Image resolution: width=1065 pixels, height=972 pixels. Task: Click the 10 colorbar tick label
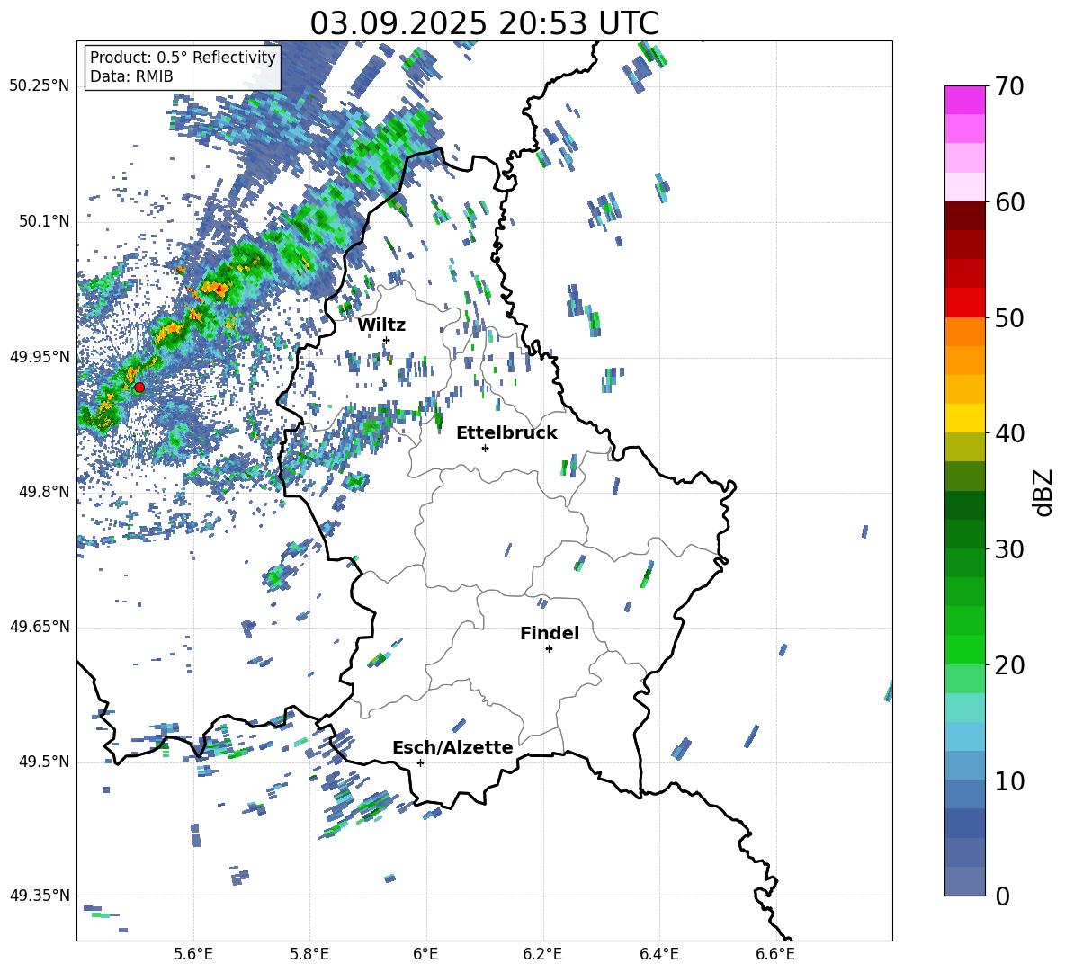tap(1009, 780)
